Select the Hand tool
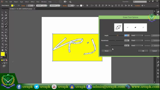This screenshot has height=90, width=160. 2,50
